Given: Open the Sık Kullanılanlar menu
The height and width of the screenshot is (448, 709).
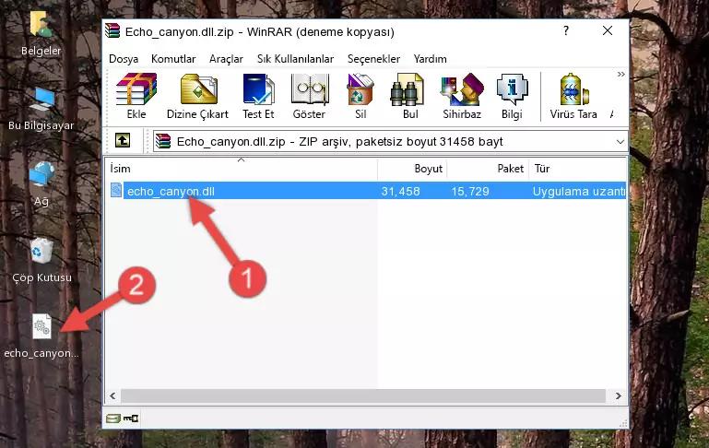Looking at the screenshot, I should coord(295,59).
